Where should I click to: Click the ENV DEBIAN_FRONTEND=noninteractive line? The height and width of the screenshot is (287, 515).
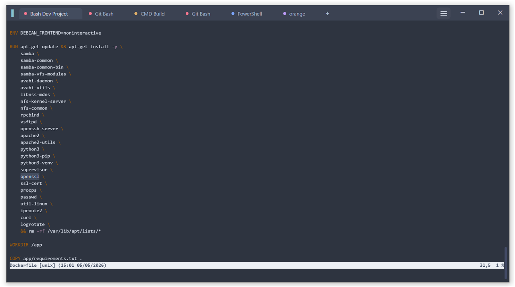click(55, 33)
